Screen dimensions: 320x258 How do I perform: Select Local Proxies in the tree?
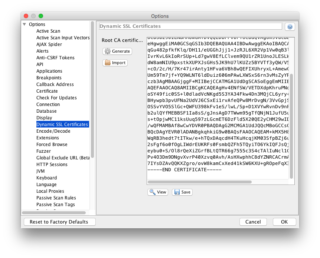click(50, 191)
